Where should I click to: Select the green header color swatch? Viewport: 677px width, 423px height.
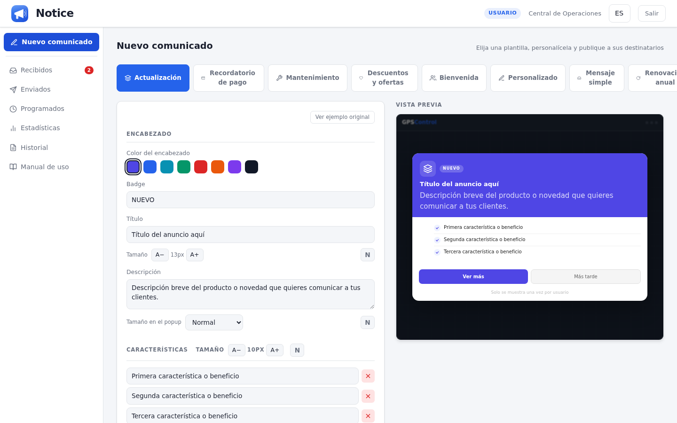[184, 167]
